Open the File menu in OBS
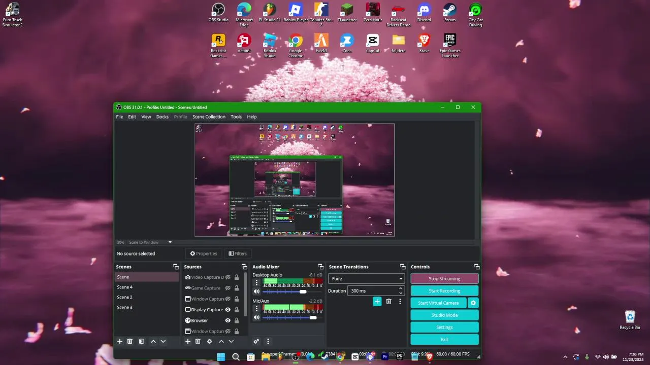Viewport: 650px width, 365px height. (x=119, y=117)
